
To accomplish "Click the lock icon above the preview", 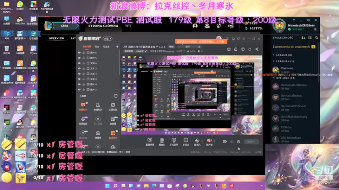I will [236, 49].
